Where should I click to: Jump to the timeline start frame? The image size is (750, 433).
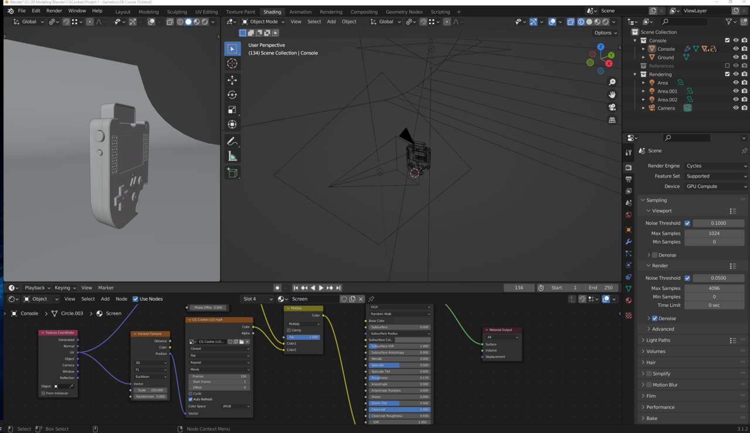click(x=296, y=288)
